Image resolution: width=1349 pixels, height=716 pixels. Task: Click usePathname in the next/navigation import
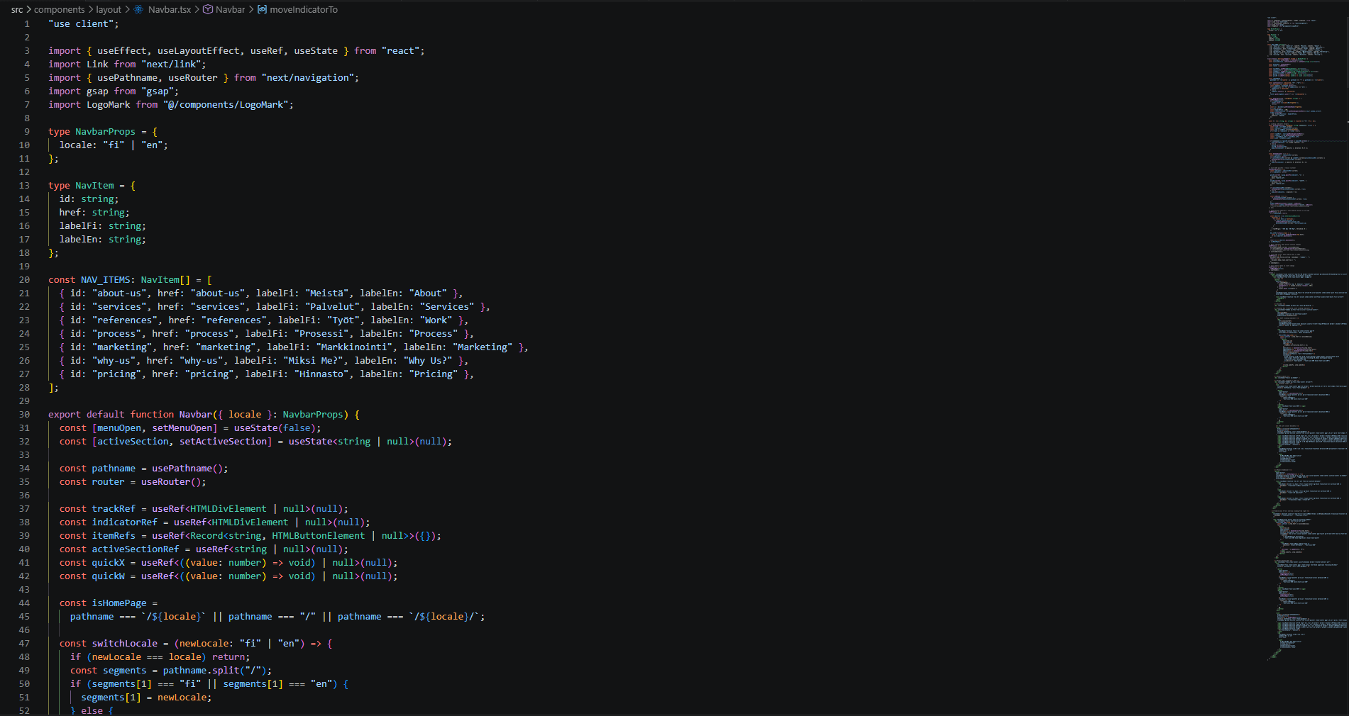pos(128,78)
